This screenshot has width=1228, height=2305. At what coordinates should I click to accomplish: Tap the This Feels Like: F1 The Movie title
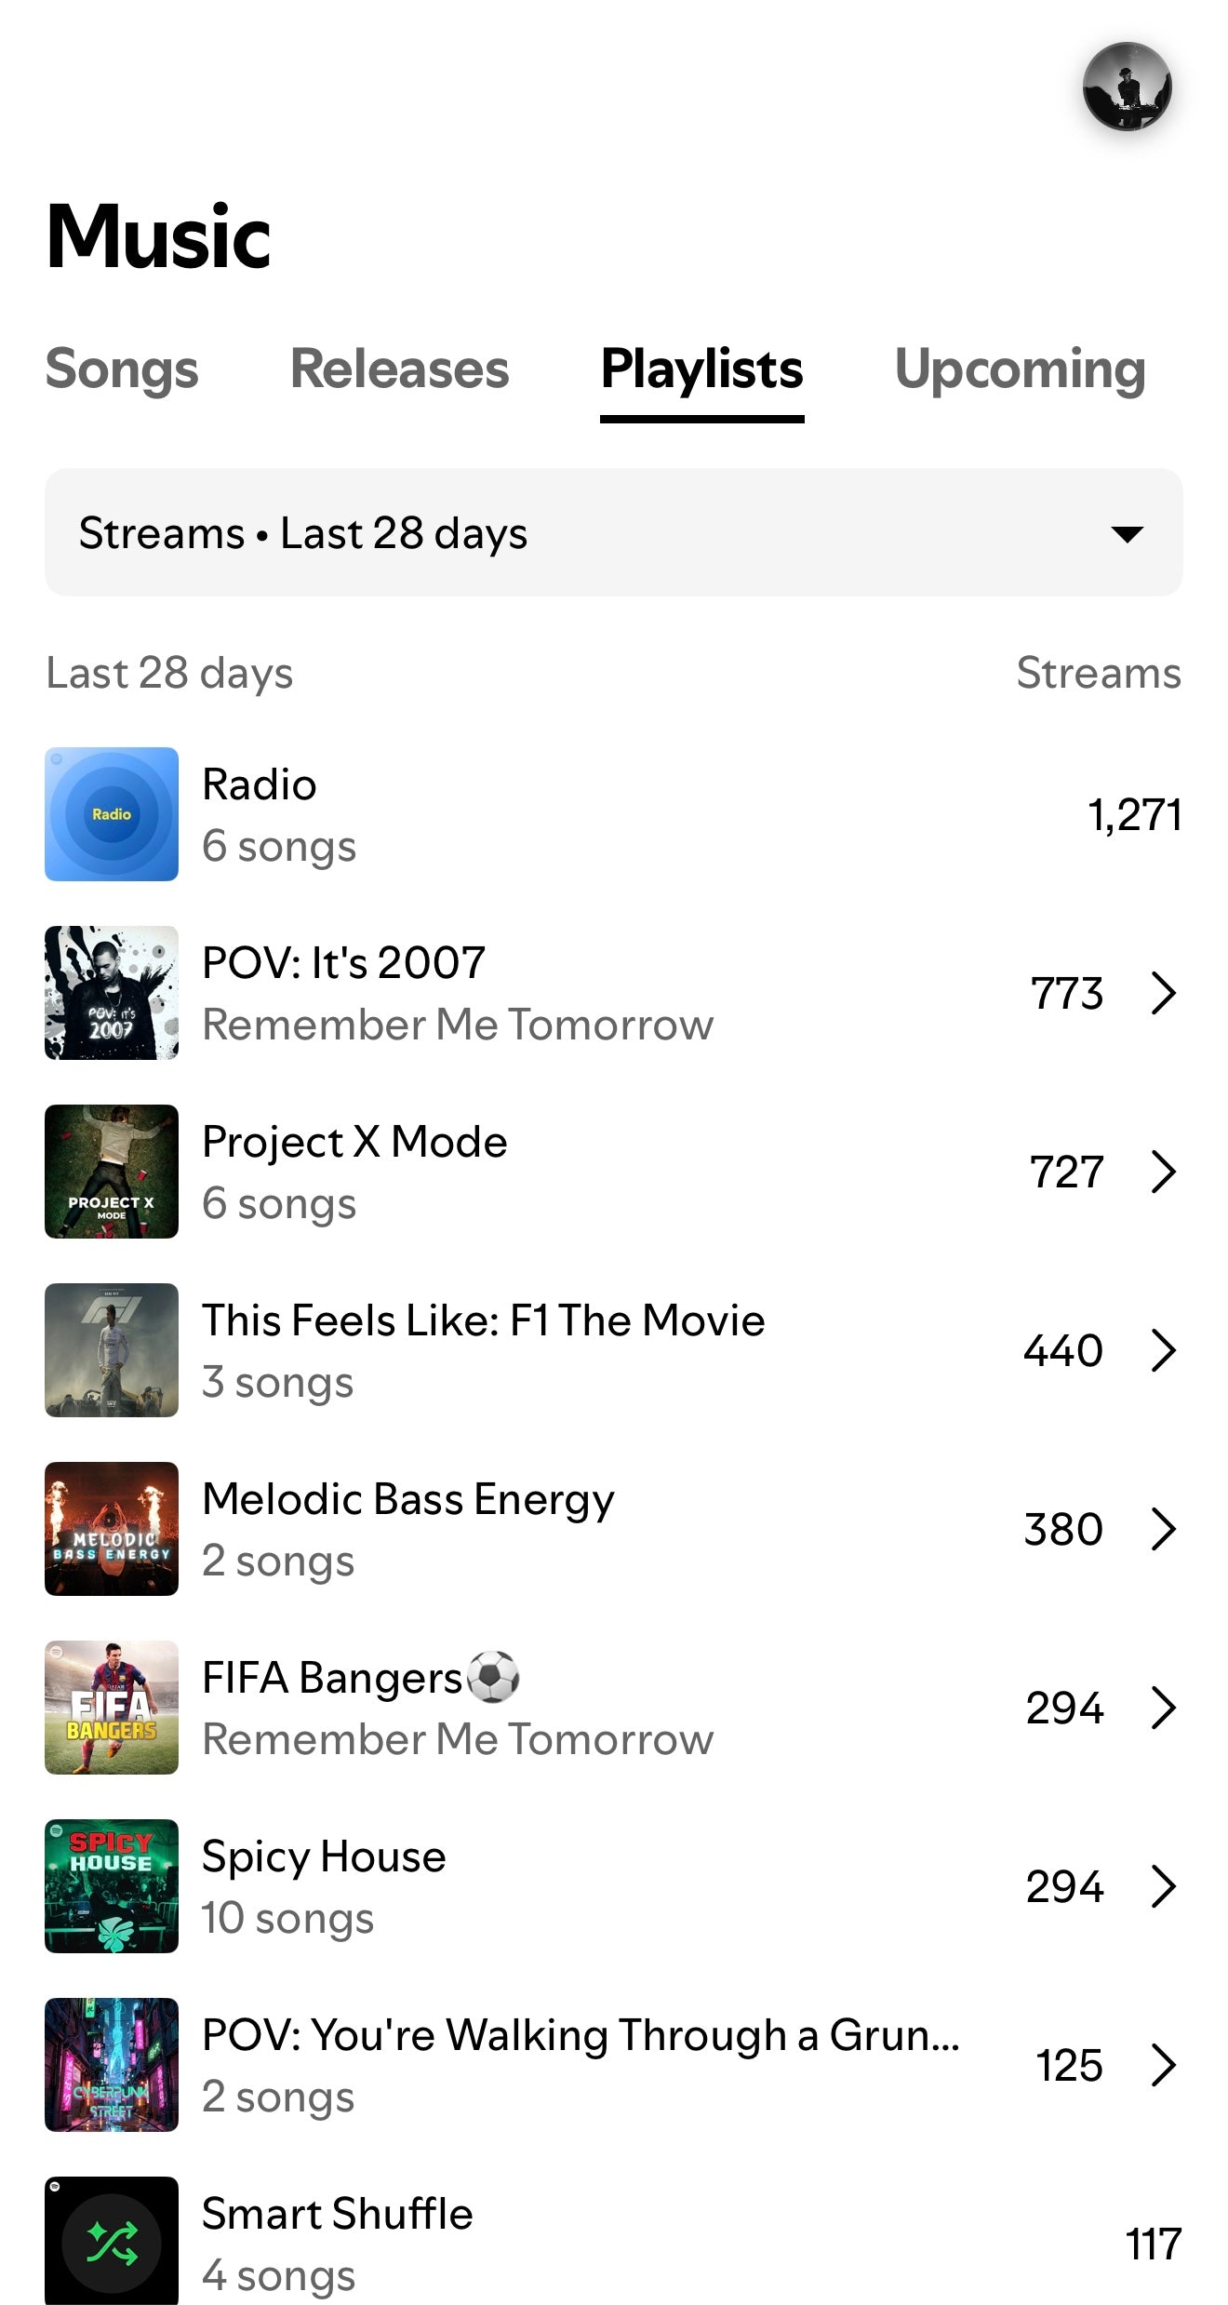(484, 1320)
